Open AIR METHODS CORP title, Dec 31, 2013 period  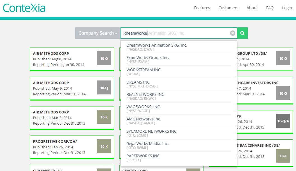(51, 112)
